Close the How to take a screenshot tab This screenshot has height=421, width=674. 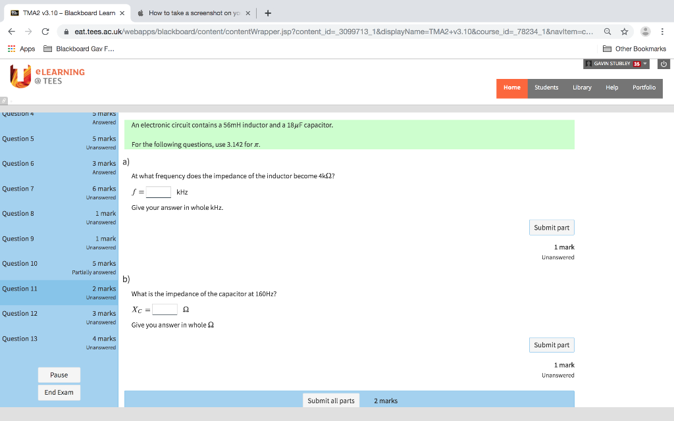tap(248, 13)
